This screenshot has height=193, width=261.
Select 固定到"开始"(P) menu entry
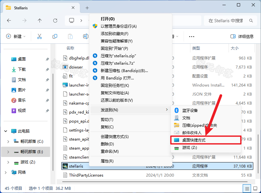130,49
